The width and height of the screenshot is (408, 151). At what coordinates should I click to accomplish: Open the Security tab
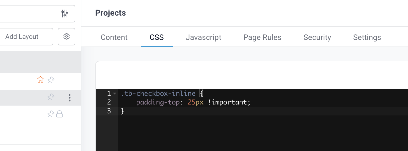coord(317,37)
